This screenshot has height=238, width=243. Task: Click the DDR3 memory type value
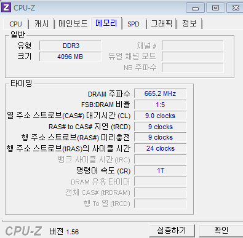pyautogui.click(x=70, y=46)
